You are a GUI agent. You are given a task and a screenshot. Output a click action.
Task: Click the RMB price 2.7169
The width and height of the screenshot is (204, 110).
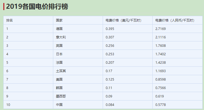pos(161,29)
